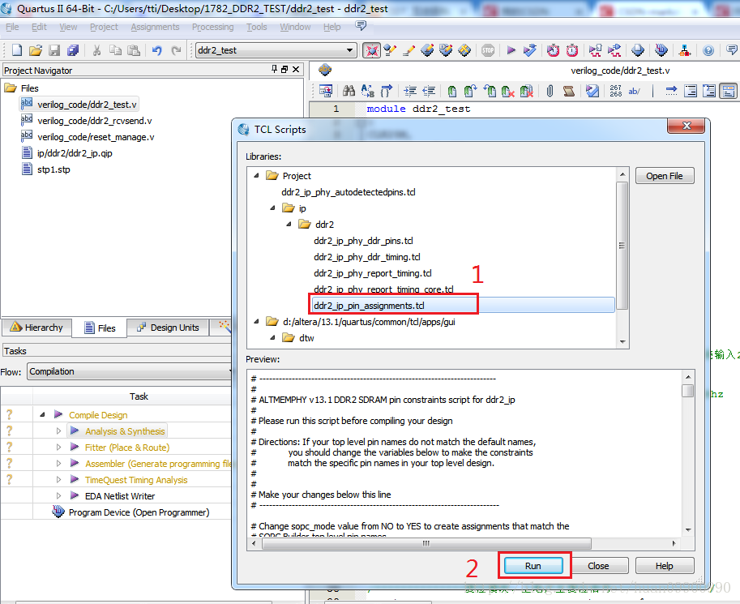740x604 pixels.
Task: Click the Help question mark toolbar icon
Action: click(x=708, y=50)
